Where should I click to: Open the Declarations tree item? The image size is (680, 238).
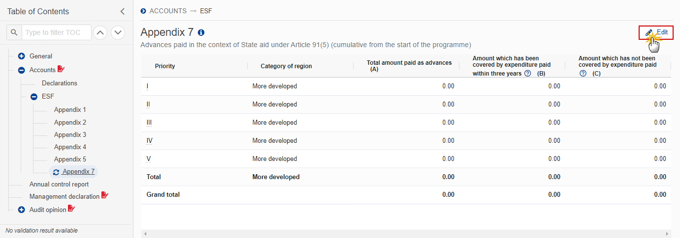click(60, 83)
